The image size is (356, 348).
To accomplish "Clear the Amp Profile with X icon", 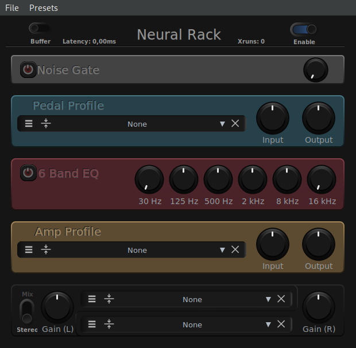I will 235,249.
